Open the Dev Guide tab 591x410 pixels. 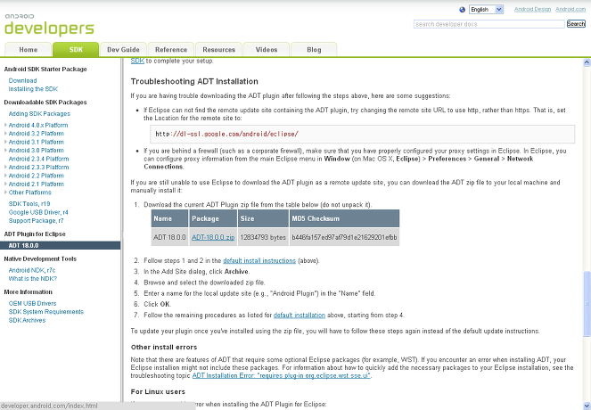point(123,49)
